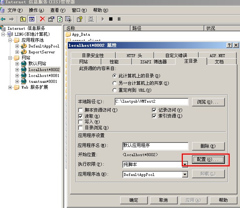Toggle the 记录访问 checkbox
Screen dimensions: 240x208
(x=154, y=110)
